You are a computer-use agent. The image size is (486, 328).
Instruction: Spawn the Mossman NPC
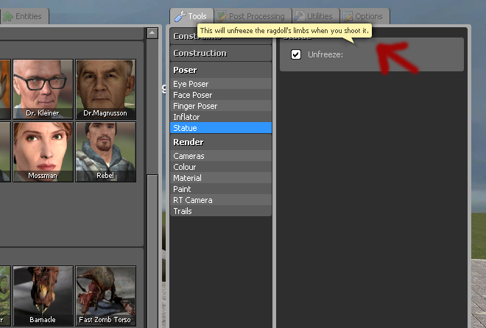tap(43, 151)
